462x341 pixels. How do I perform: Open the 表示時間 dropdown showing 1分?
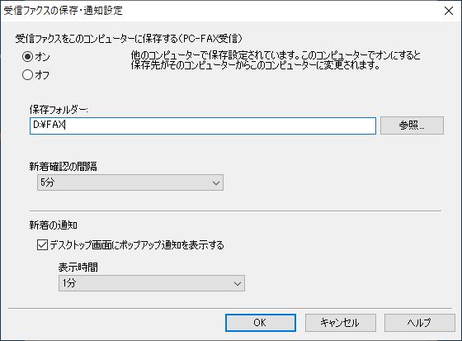(152, 283)
